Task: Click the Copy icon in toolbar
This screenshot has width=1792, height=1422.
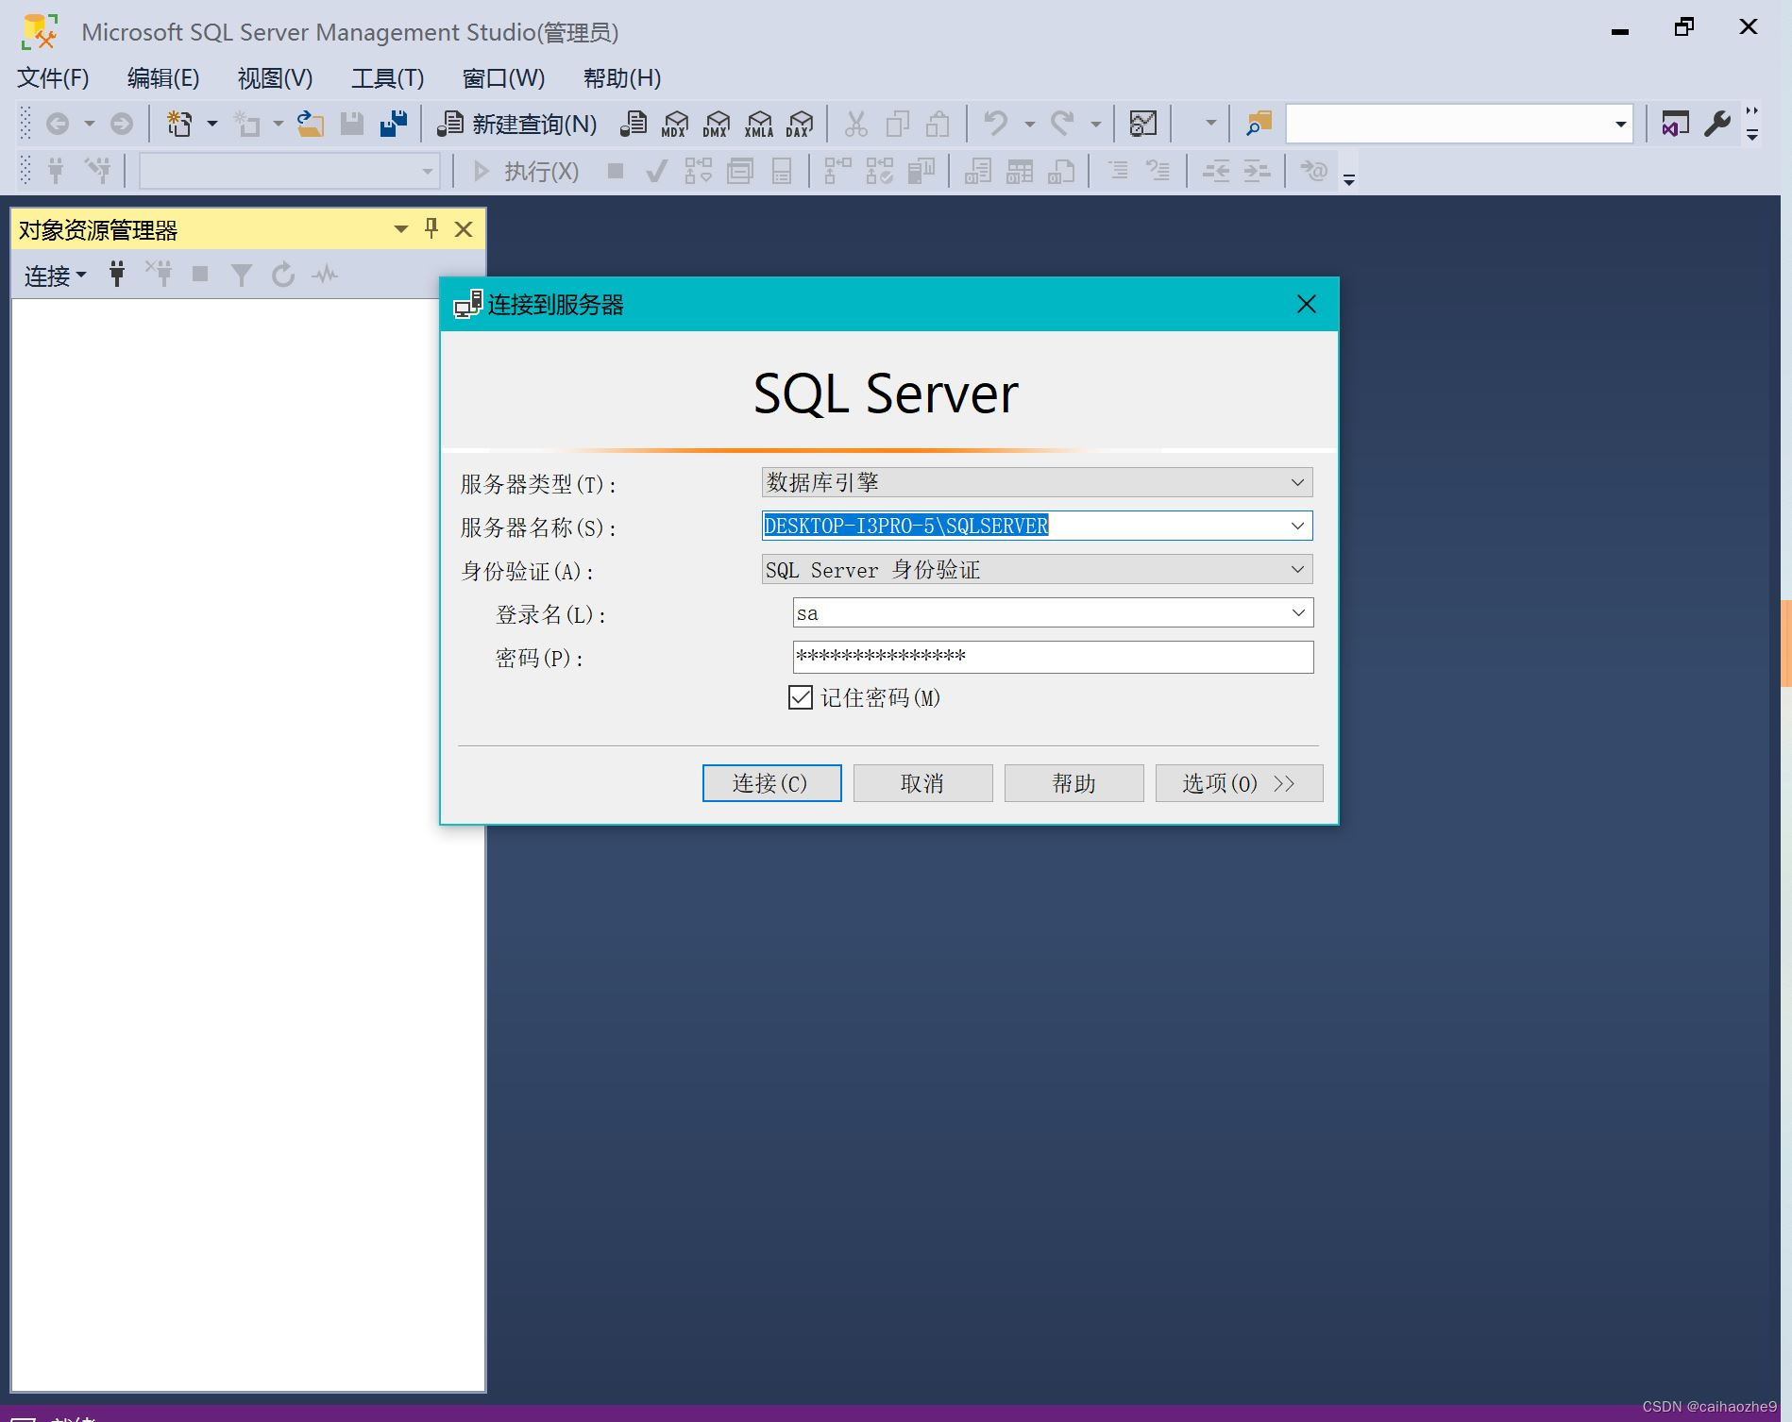Action: click(897, 124)
